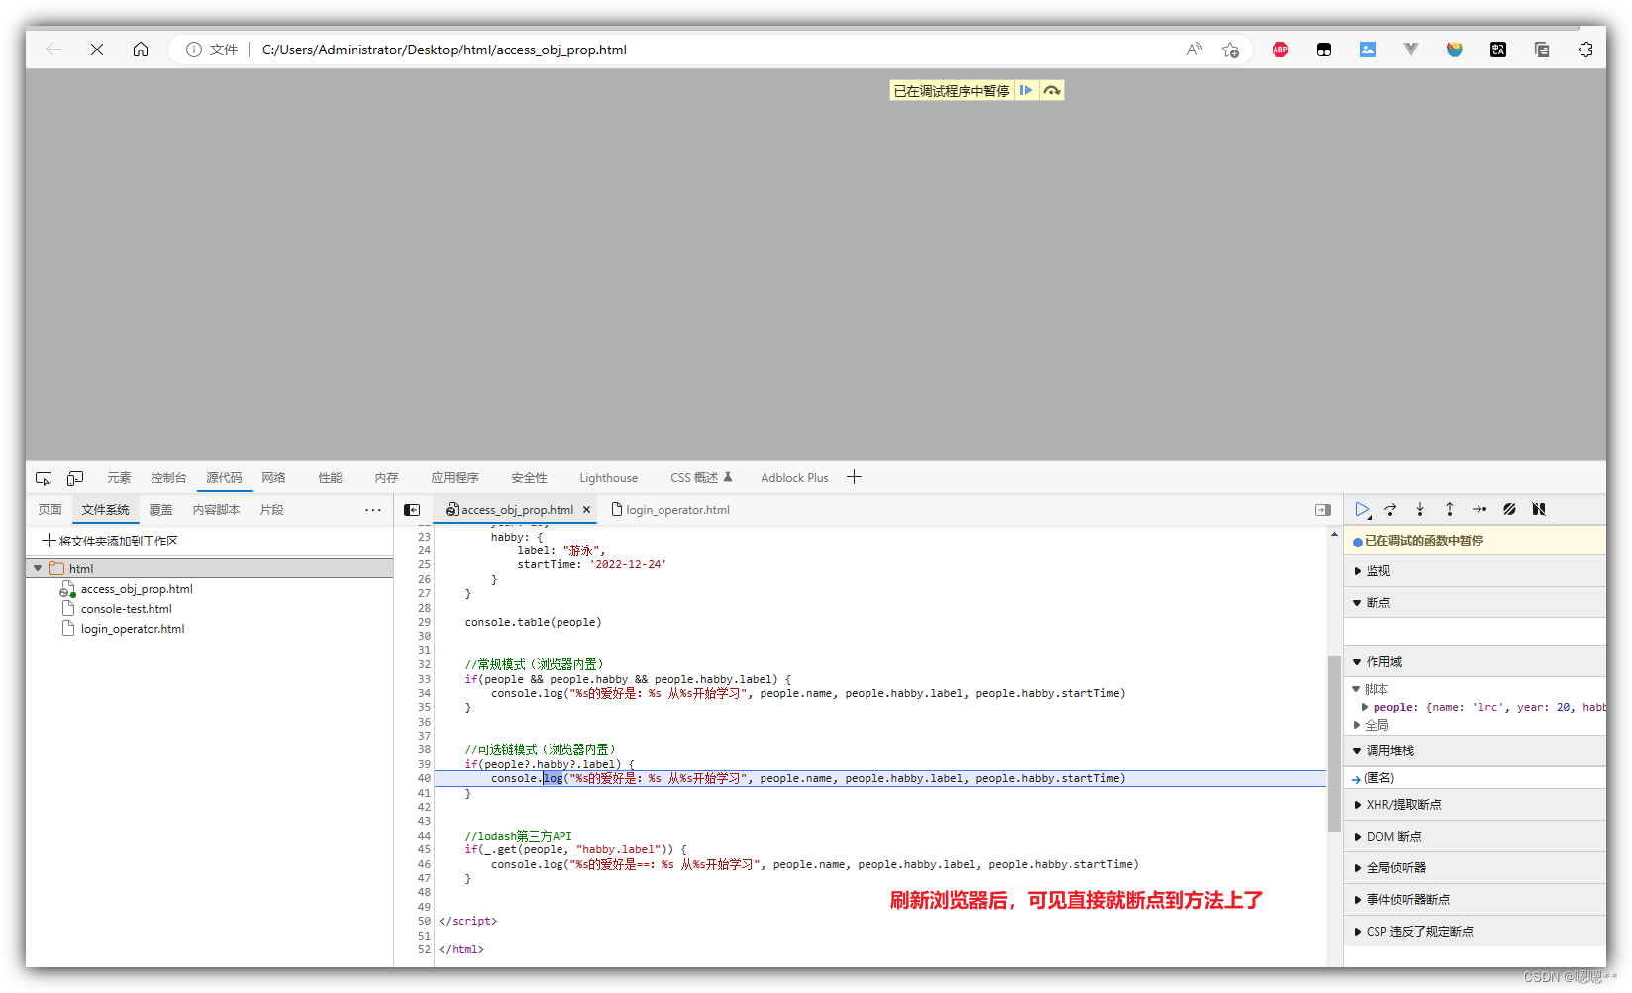This screenshot has height=993, width=1632.
Task: Step over from paused overlay banner
Action: 1052,91
